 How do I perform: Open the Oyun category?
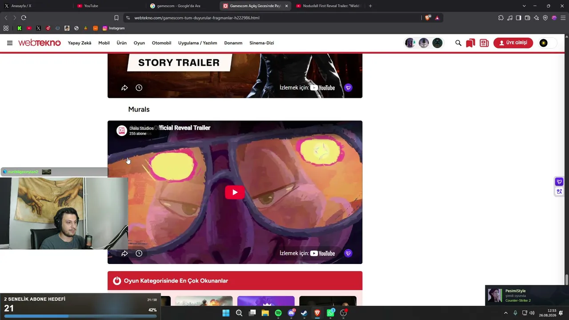(140, 43)
